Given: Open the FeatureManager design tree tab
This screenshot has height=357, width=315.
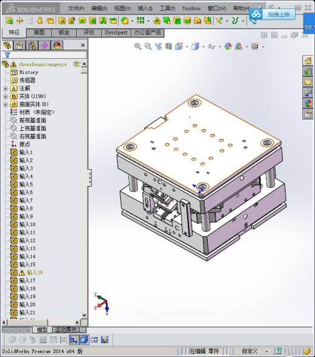Looking at the screenshot, I should [x=7, y=45].
